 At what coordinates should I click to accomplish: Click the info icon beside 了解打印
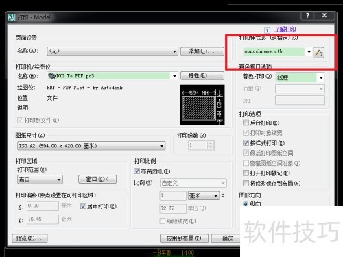coord(267,30)
